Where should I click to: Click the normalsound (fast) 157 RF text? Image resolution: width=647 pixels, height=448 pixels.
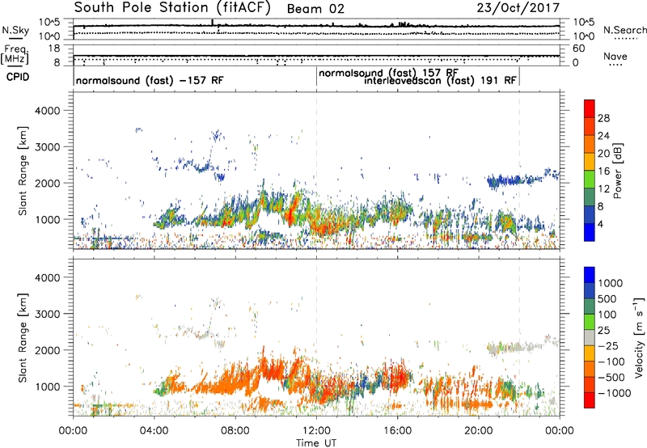[x=388, y=73]
